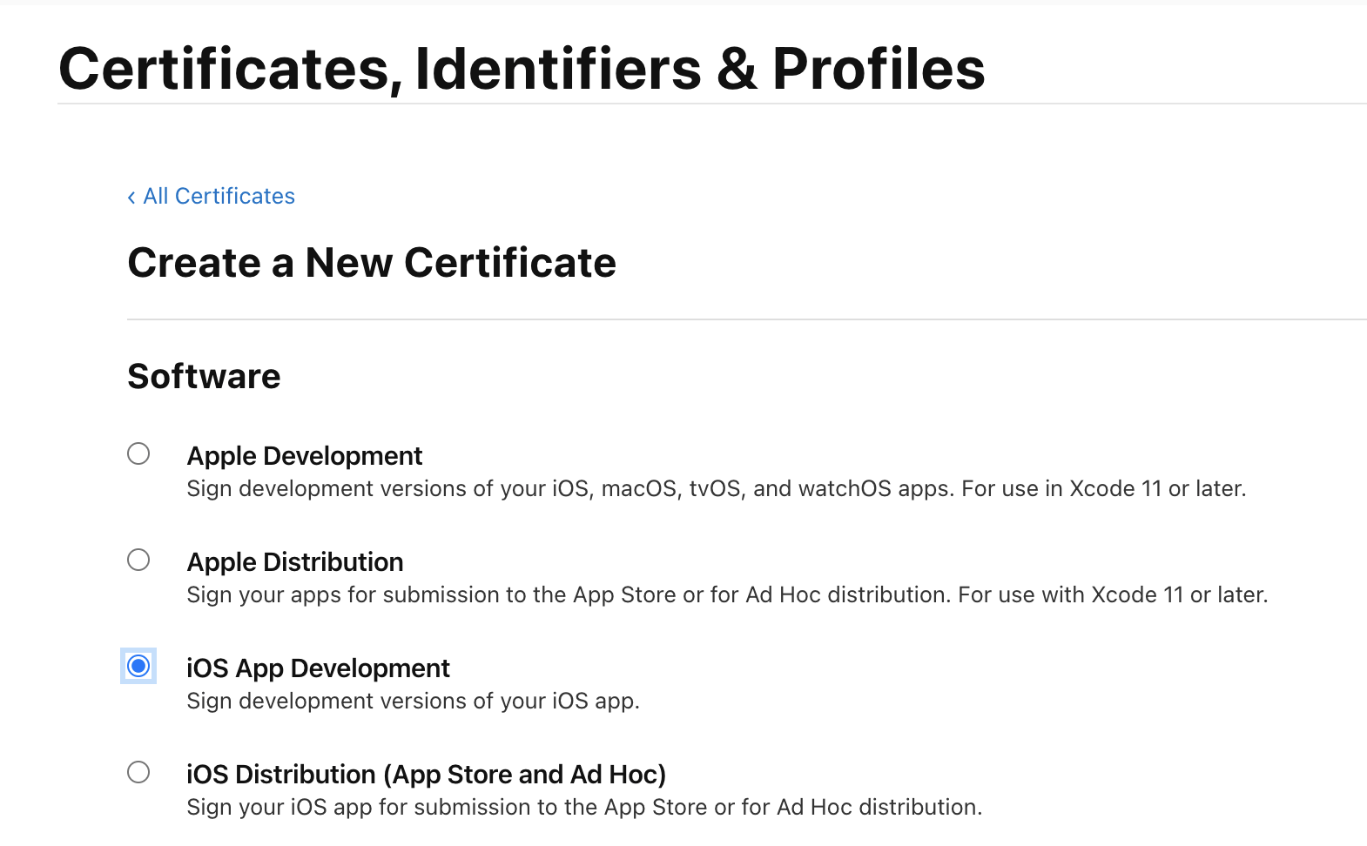
Task: Click the description mentioning tvOS and watchOS apps
Action: [x=716, y=489]
